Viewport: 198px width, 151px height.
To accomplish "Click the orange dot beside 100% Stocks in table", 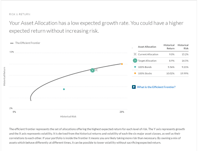I will [135, 73].
